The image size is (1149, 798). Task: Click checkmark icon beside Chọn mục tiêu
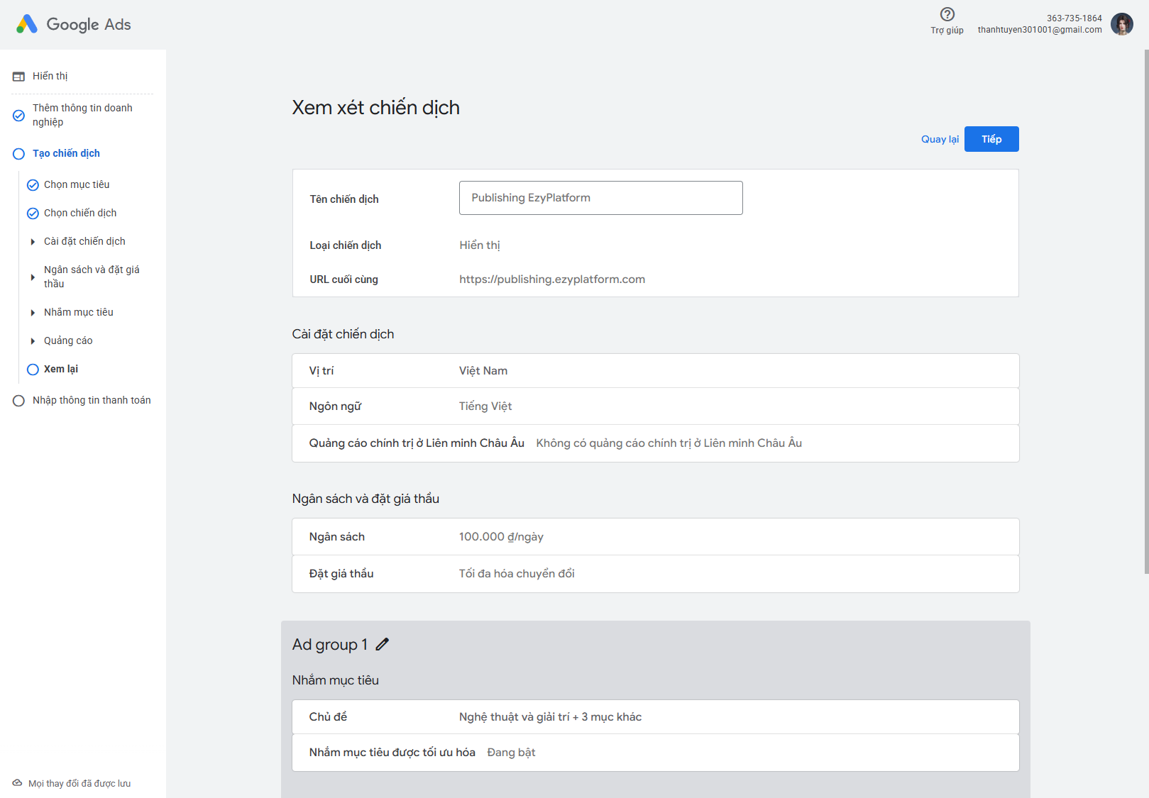(x=33, y=185)
